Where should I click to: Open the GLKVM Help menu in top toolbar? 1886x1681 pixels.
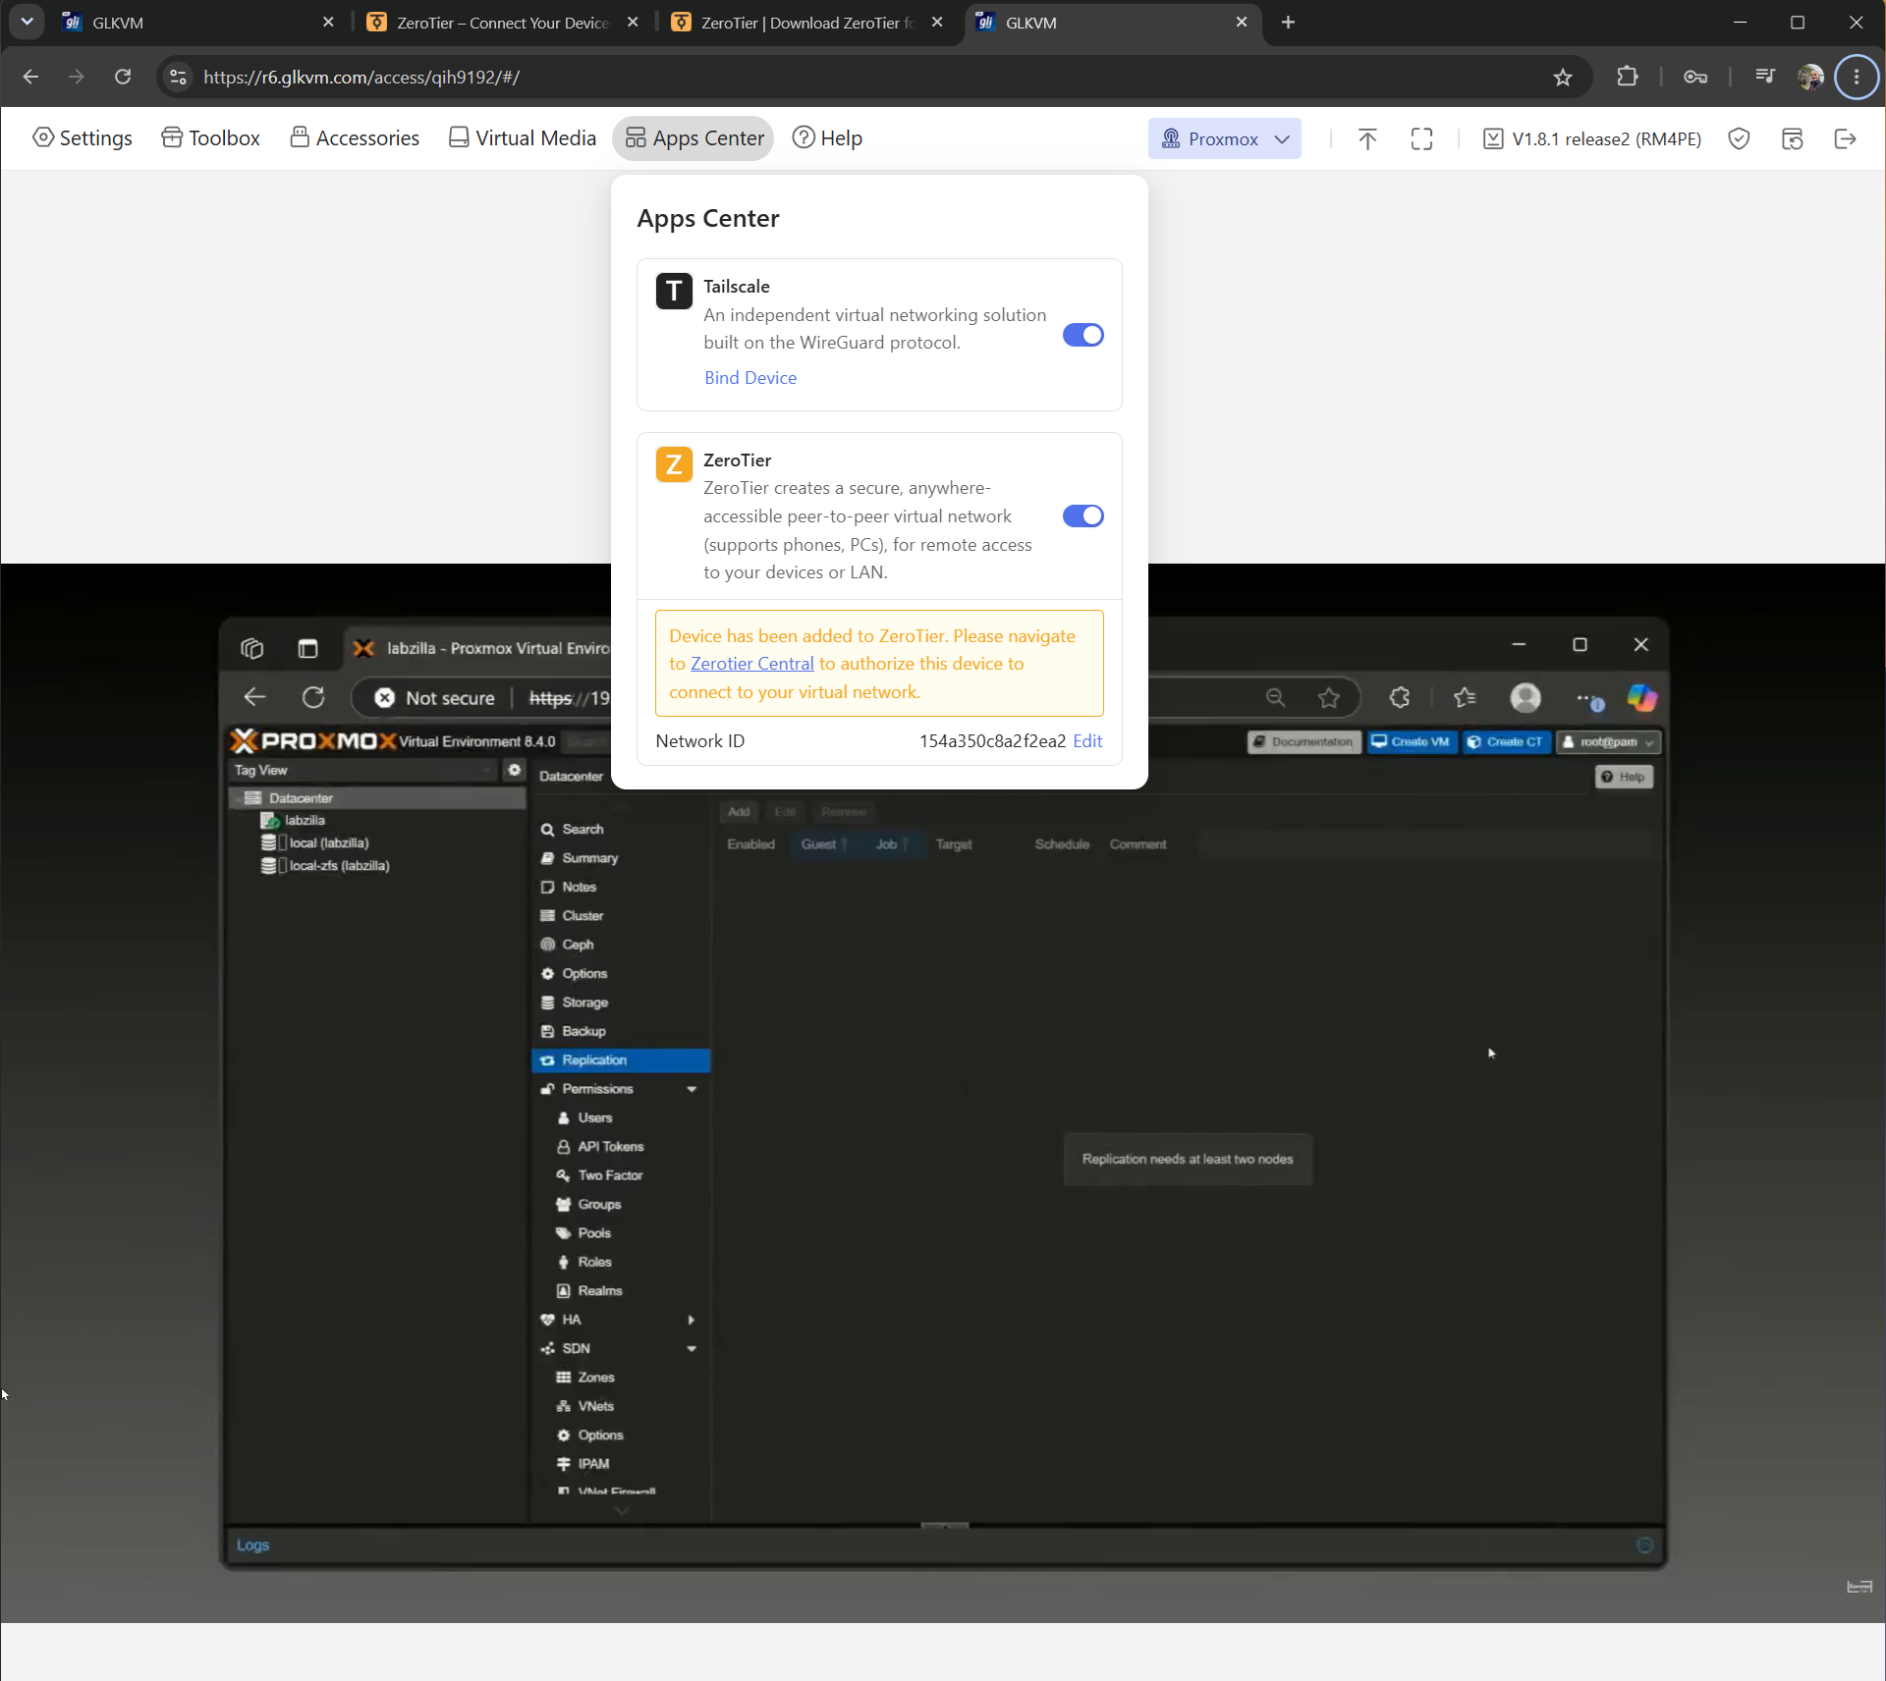(x=827, y=138)
